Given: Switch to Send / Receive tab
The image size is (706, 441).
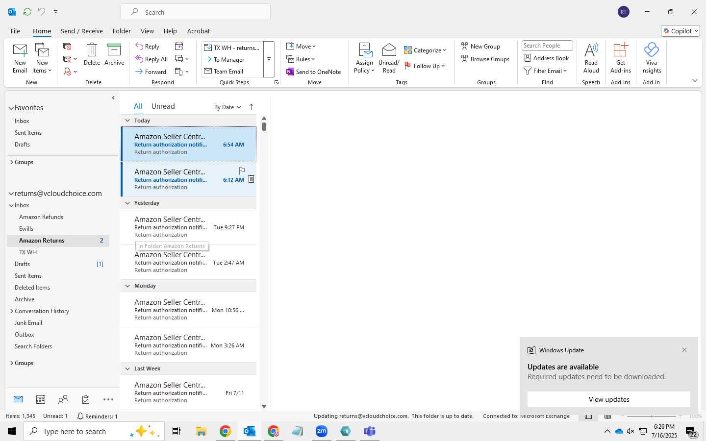Looking at the screenshot, I should pyautogui.click(x=82, y=31).
